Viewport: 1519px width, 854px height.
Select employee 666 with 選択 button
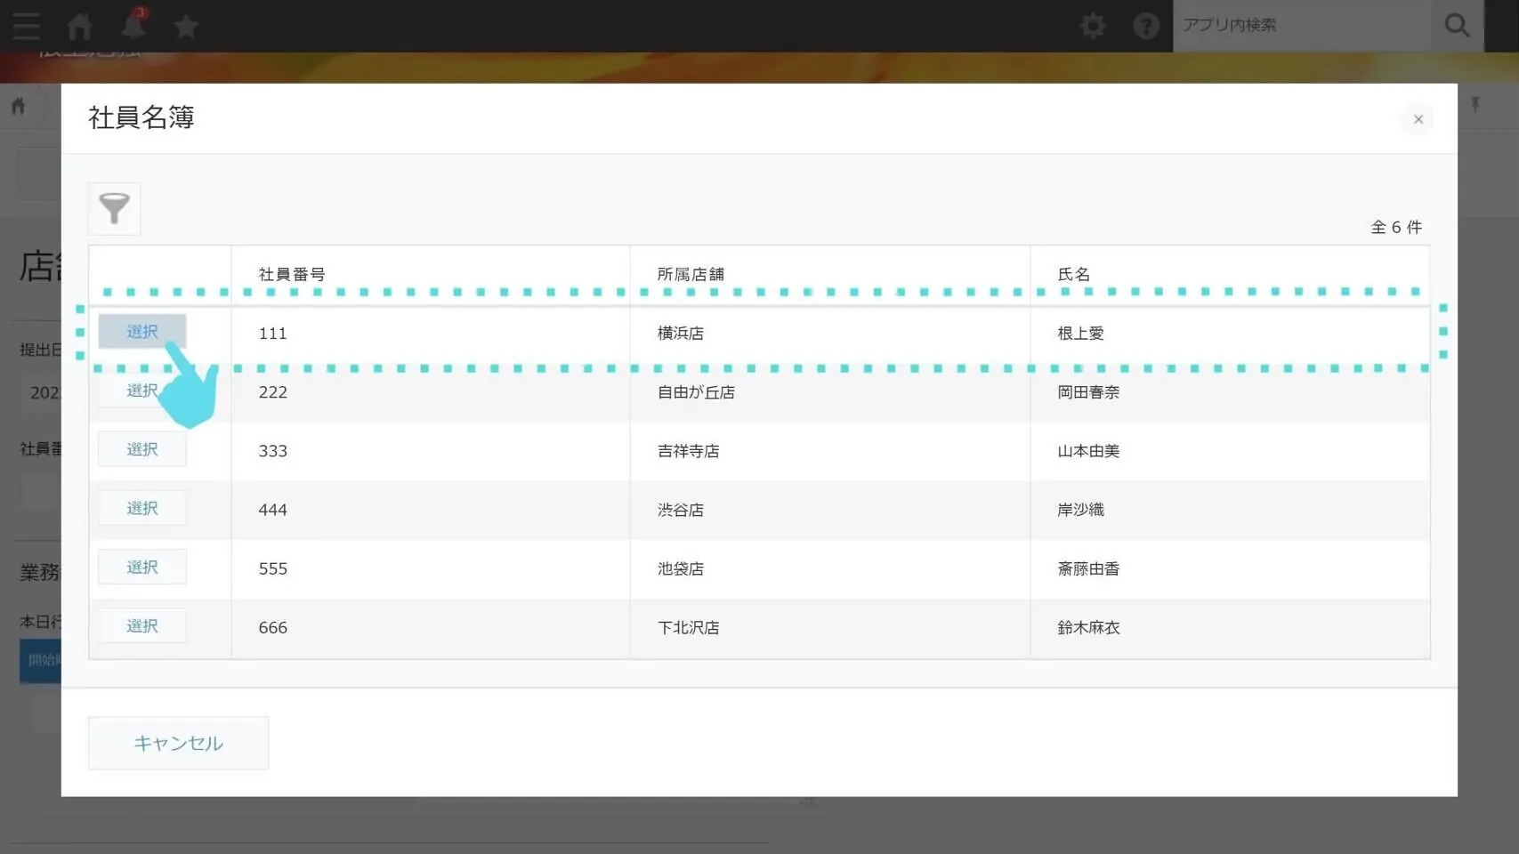pos(142,625)
